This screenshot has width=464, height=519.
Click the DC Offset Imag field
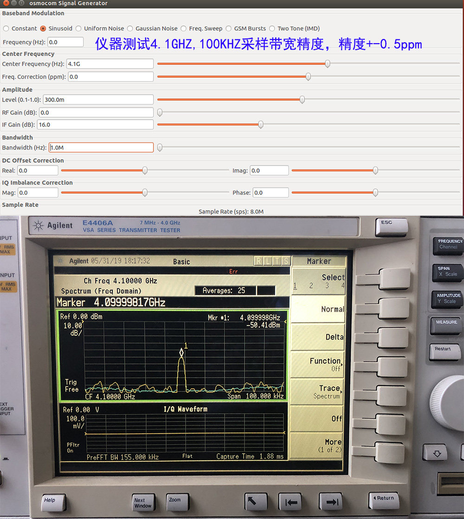(x=269, y=171)
